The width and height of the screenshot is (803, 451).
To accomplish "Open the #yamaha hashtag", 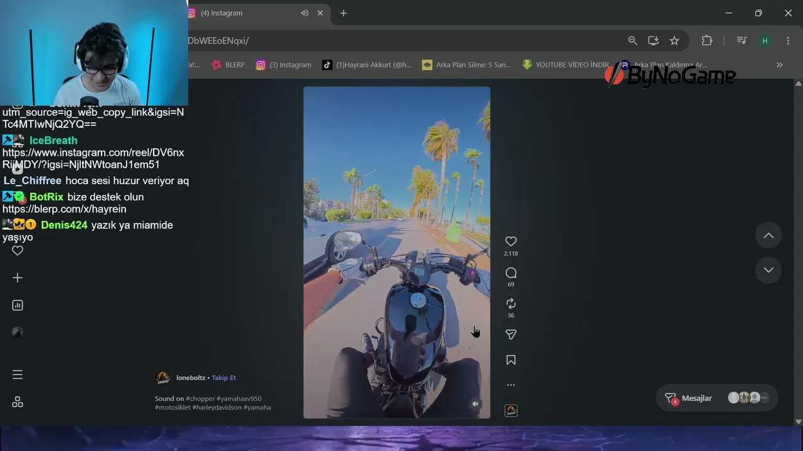I will (257, 407).
